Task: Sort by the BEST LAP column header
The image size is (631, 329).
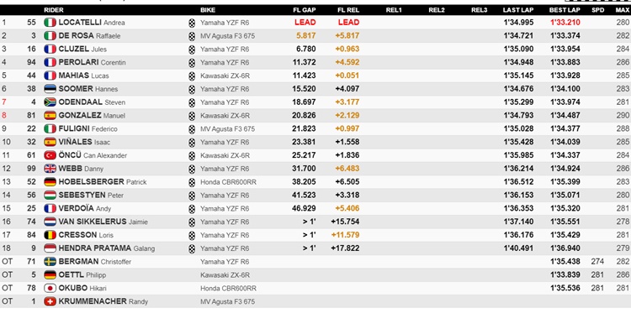Action: pos(565,10)
